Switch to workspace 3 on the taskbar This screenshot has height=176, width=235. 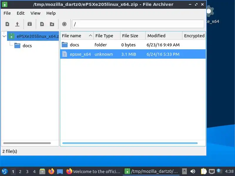tap(27, 172)
